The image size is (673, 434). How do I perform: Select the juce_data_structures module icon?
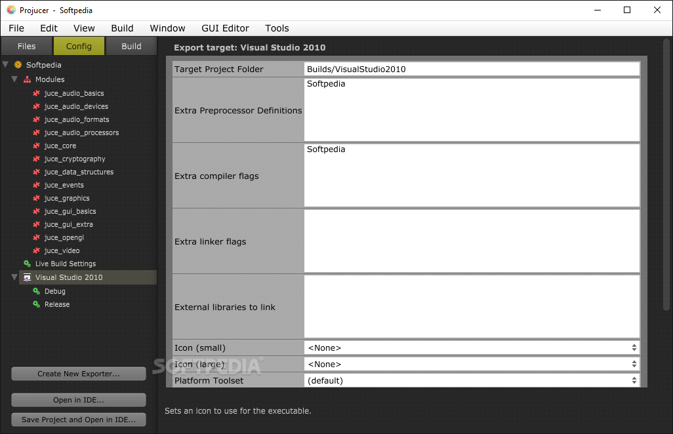37,172
